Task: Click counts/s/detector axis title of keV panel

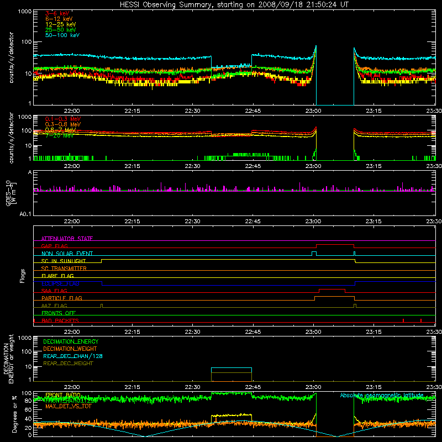Action: pos(11,57)
